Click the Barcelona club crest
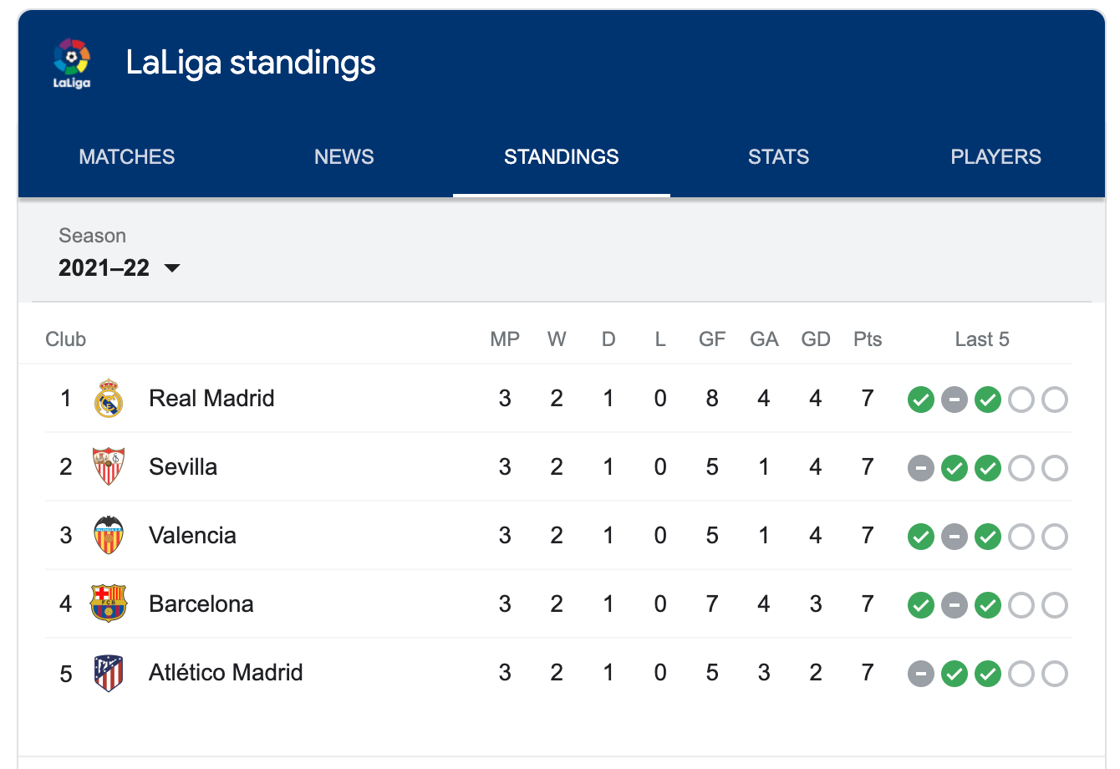The width and height of the screenshot is (1120, 769). coord(108,604)
